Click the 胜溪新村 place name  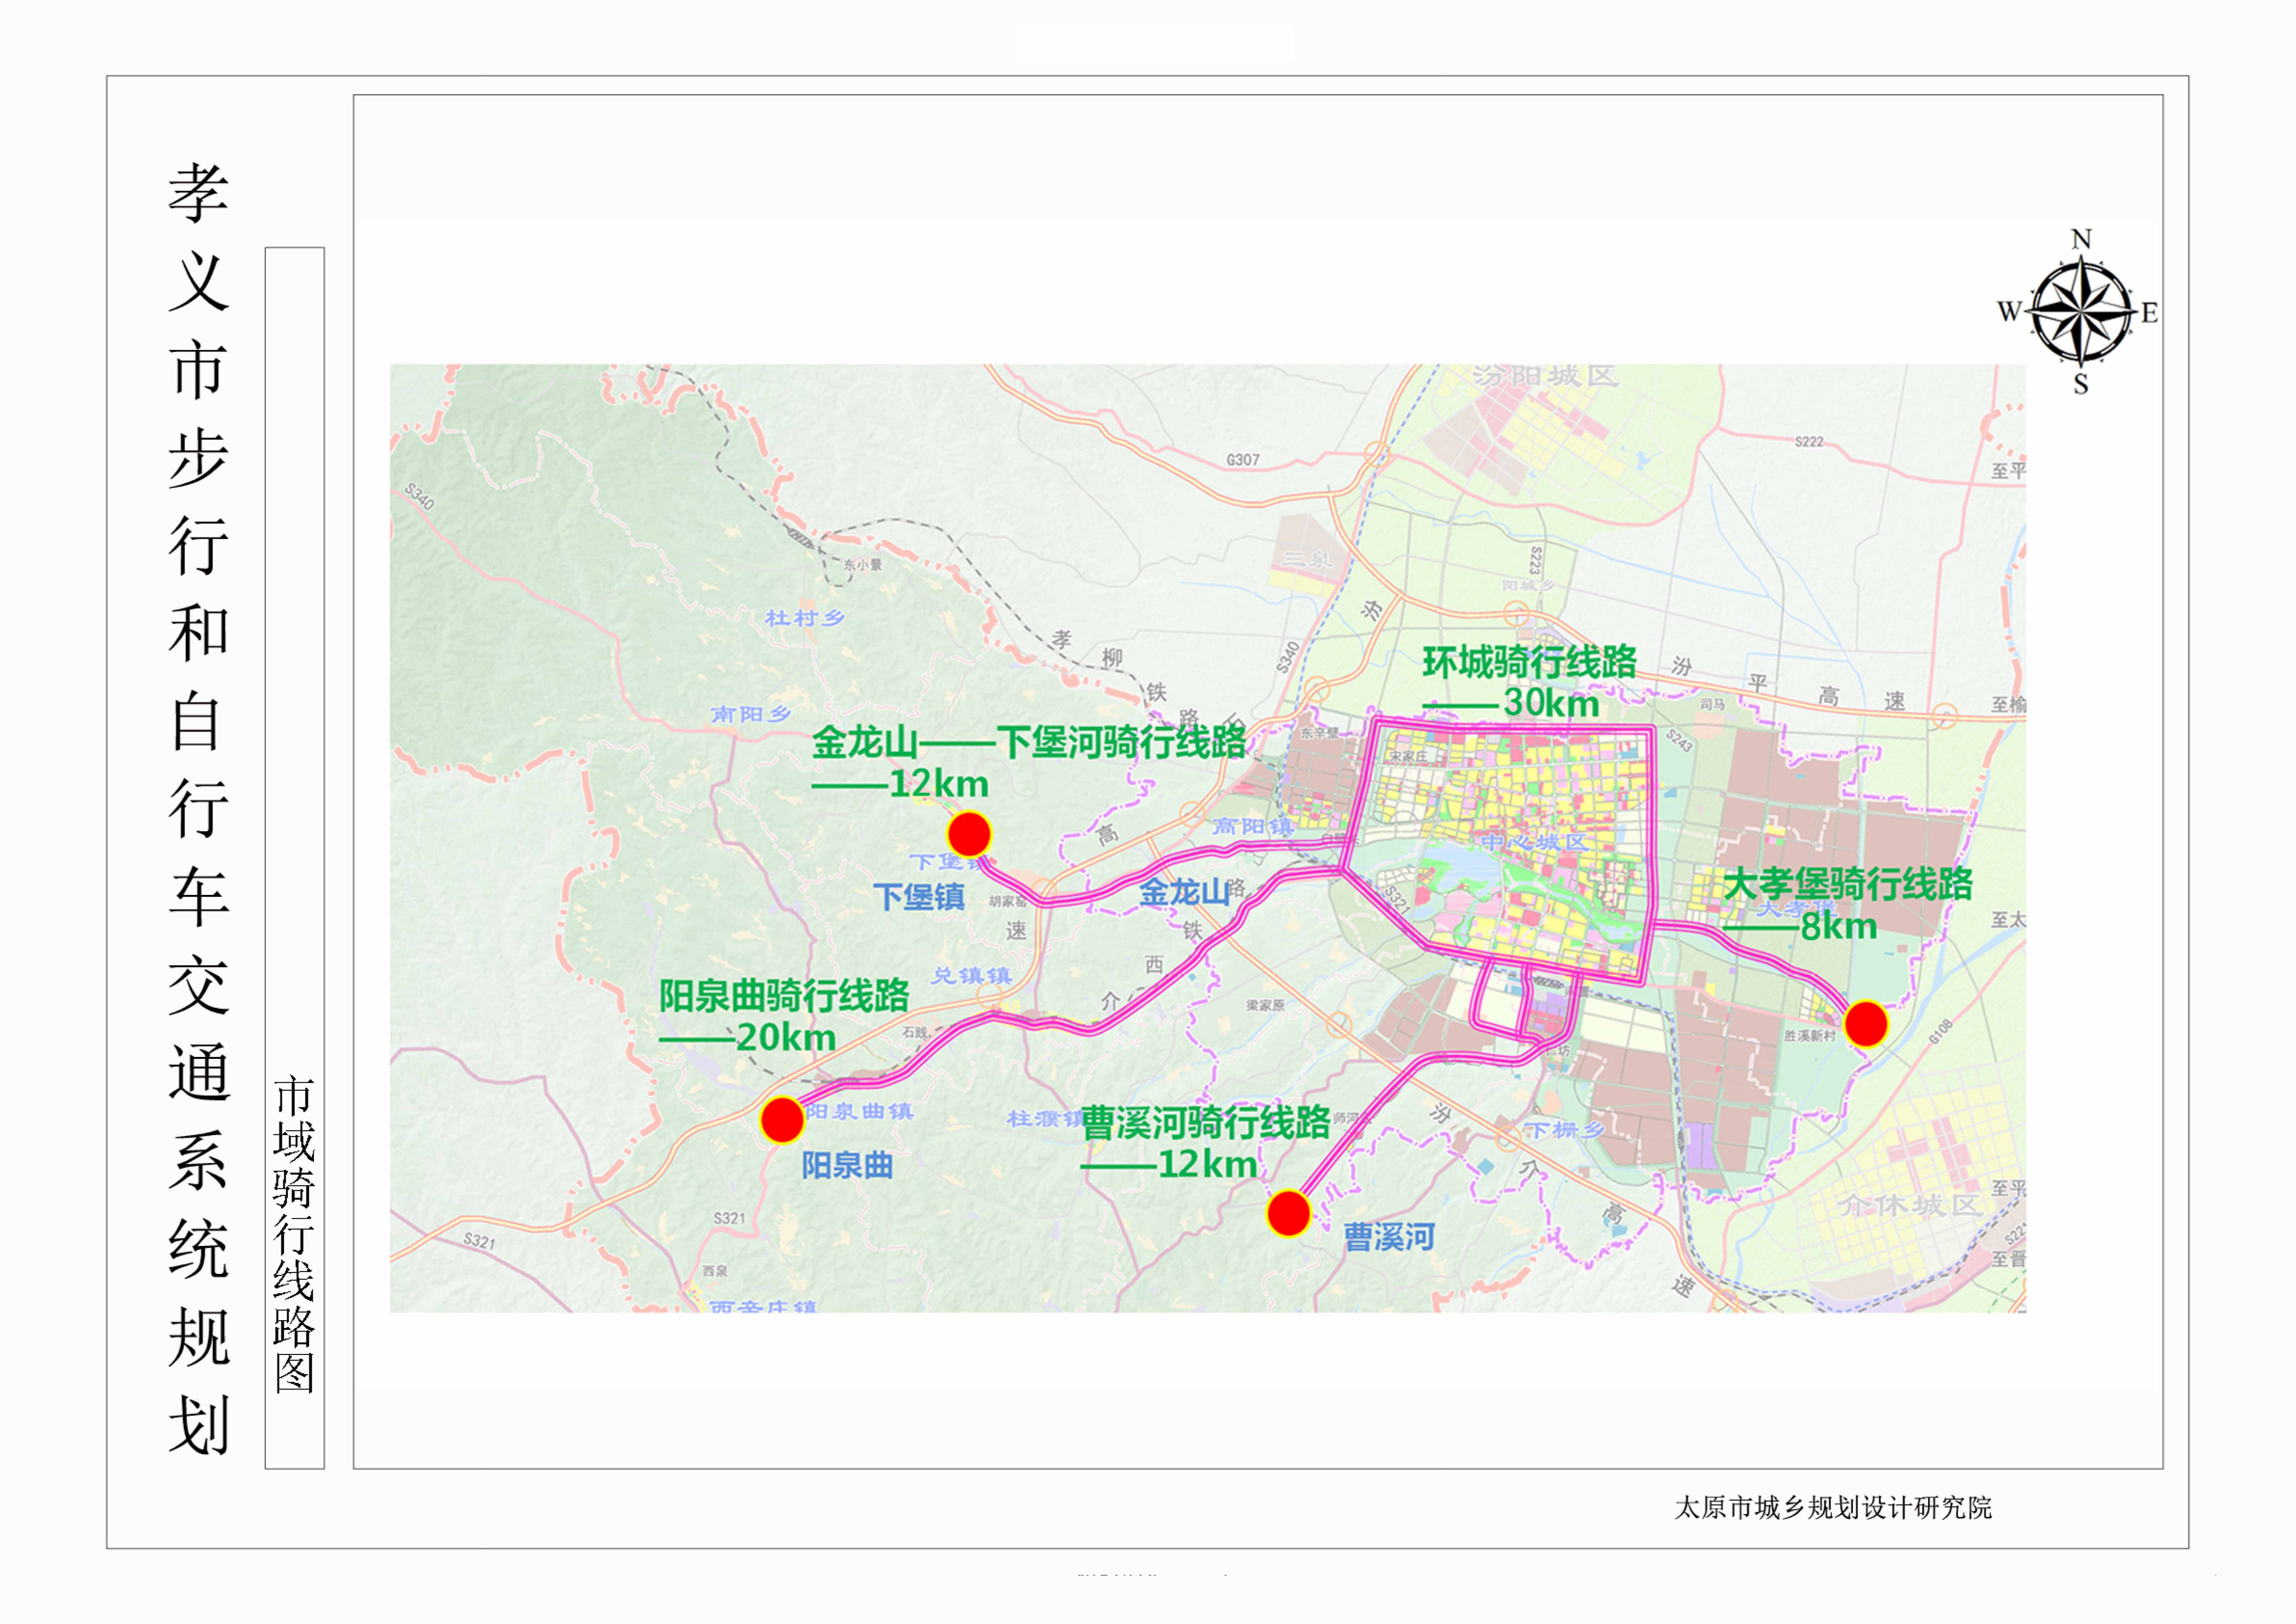click(x=1810, y=1036)
